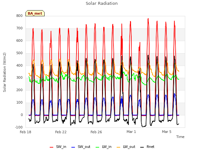
Task: Click the Solar Radiation chart title
Action: (102, 4)
